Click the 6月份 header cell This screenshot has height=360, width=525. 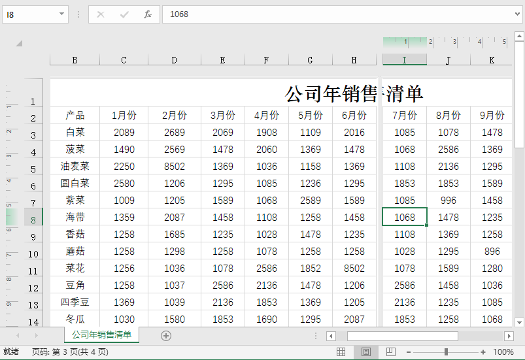[354, 115]
